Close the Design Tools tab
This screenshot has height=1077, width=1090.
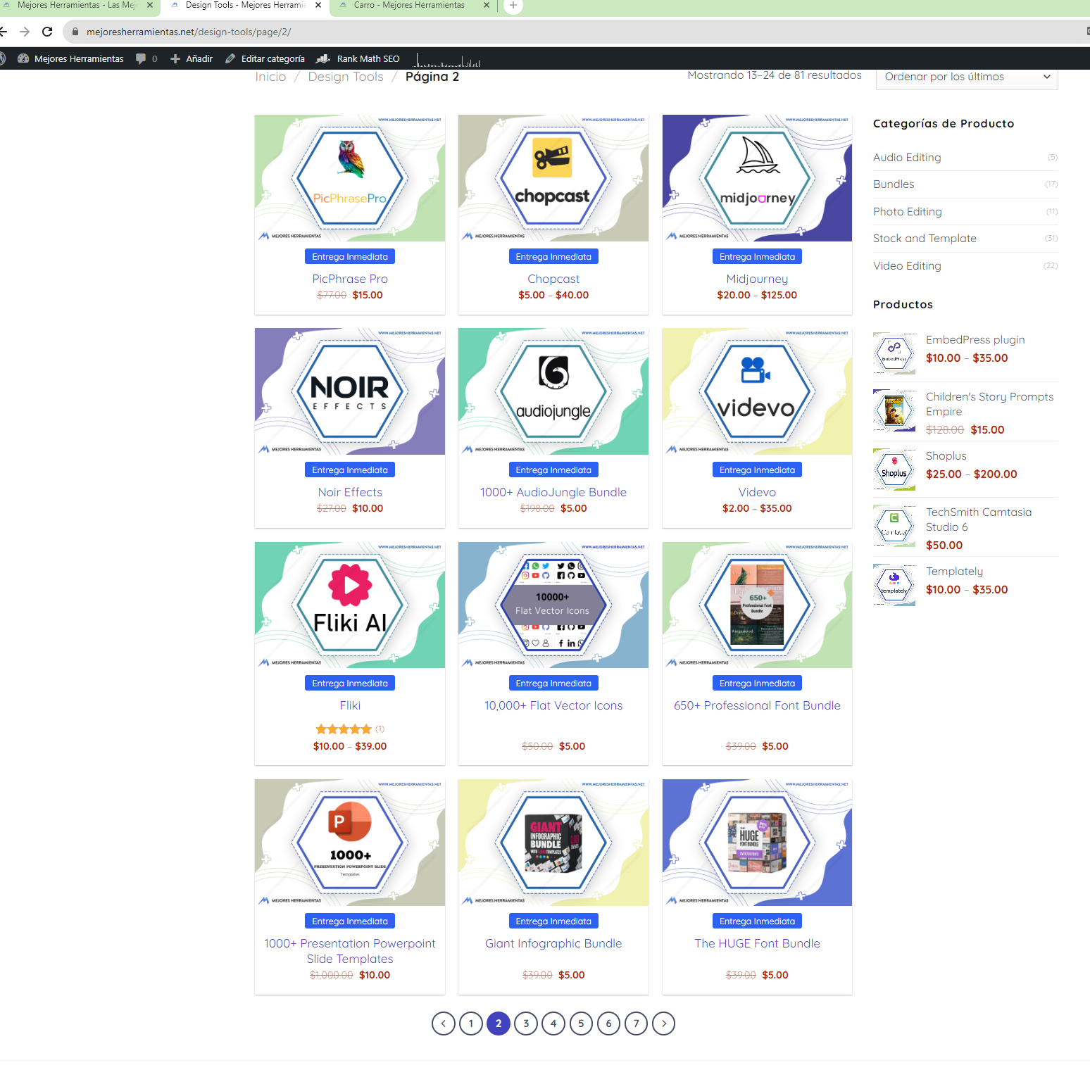[x=318, y=5]
